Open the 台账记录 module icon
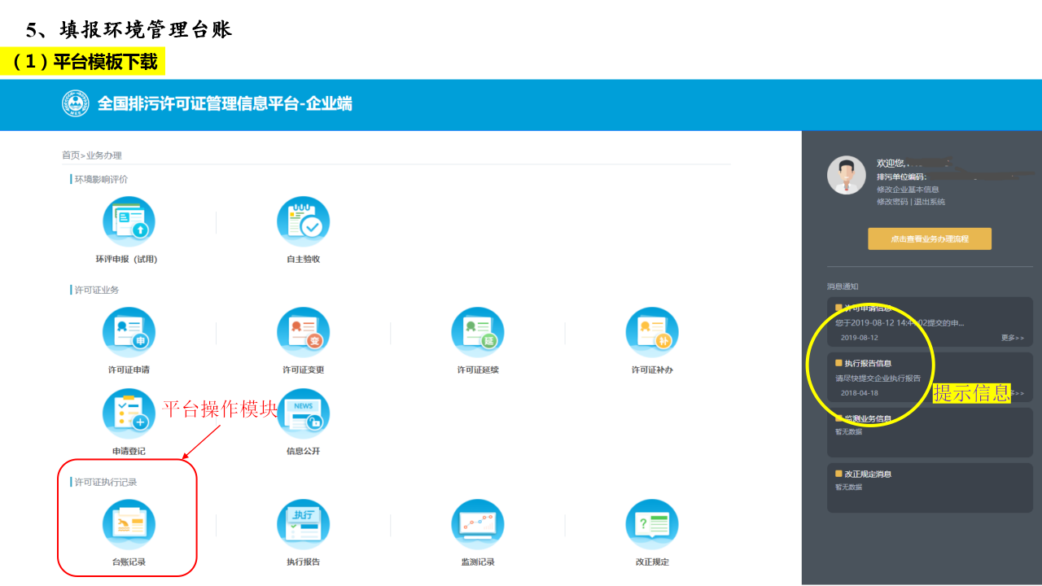 129,525
